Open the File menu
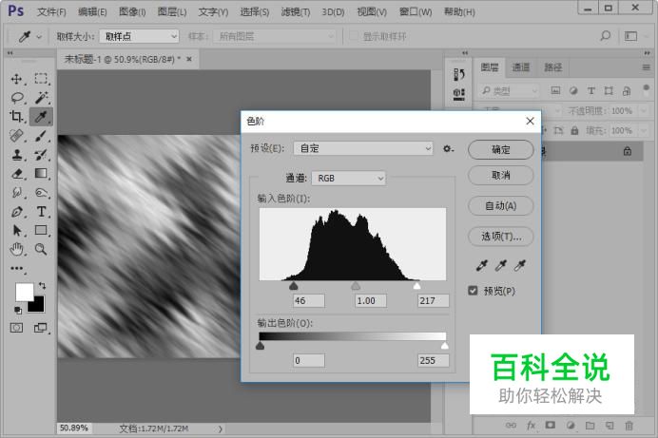The image size is (658, 438). click(x=51, y=11)
